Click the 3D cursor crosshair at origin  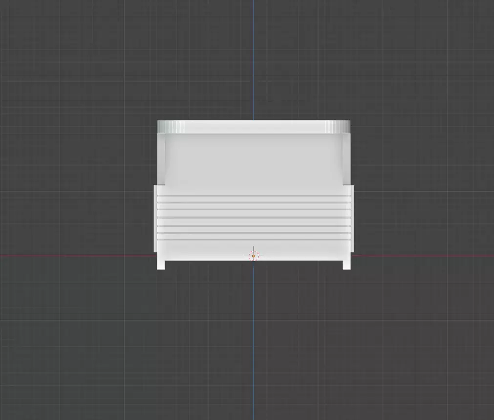(x=254, y=256)
